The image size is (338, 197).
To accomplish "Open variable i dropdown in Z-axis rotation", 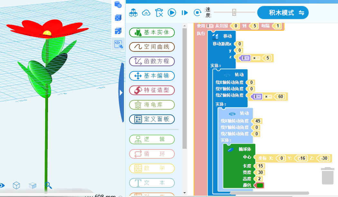I will [257, 96].
